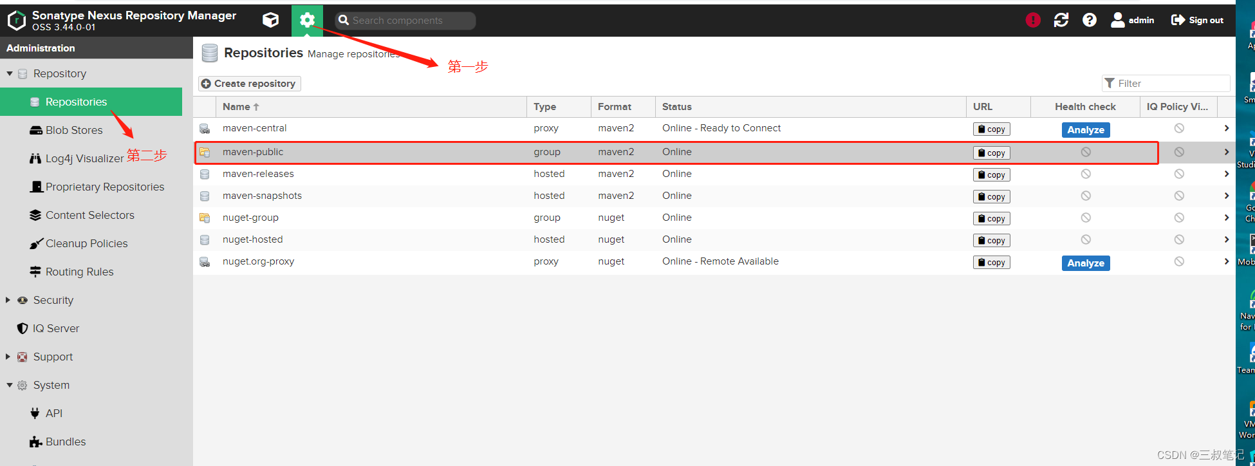Click the maven-public group repository icon
The width and height of the screenshot is (1255, 466).
tap(205, 153)
